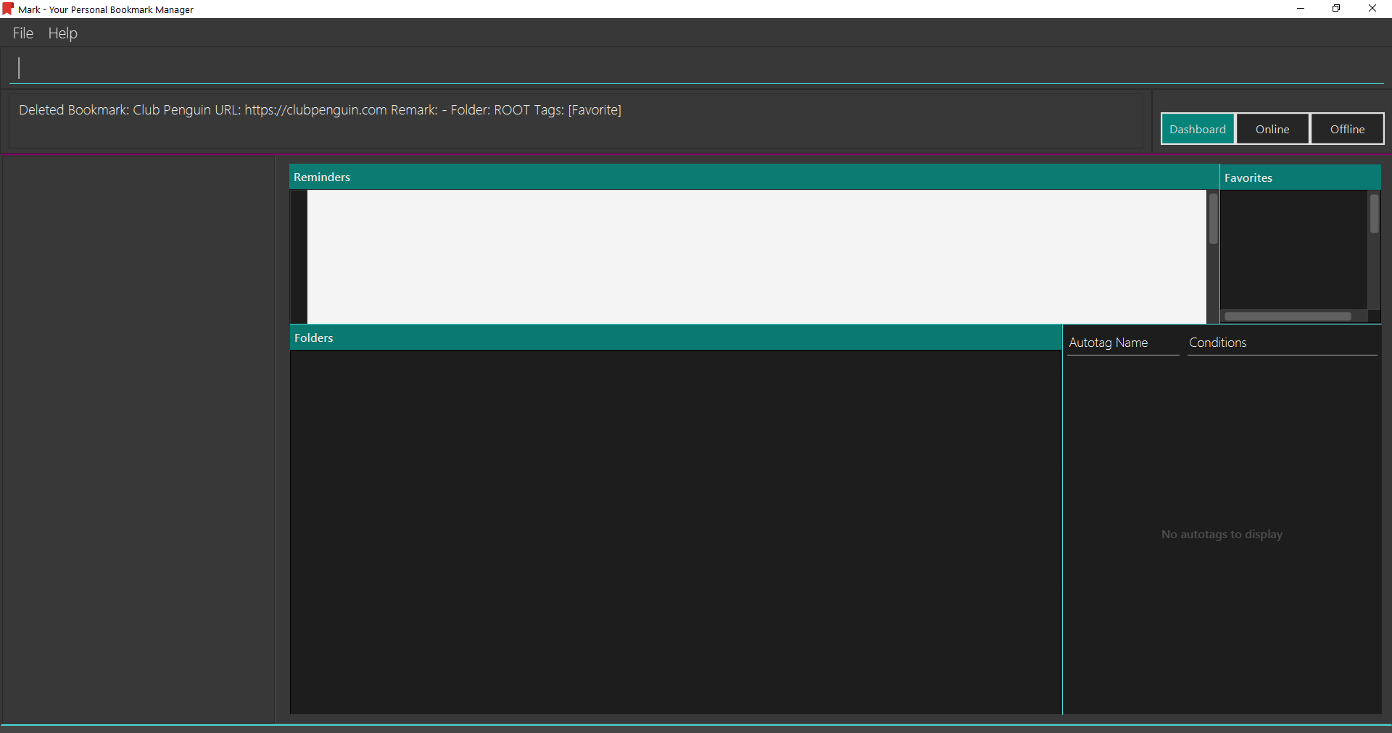Click the Favorites horizontal scrollbar thumb
Screen dimensions: 1392x733
point(1288,317)
